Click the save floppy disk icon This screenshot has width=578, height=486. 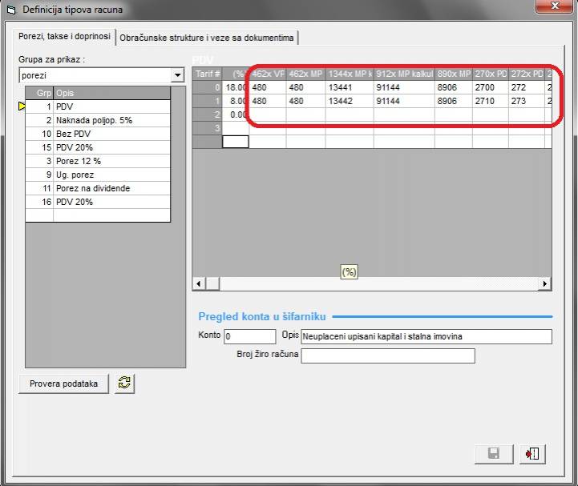click(494, 453)
